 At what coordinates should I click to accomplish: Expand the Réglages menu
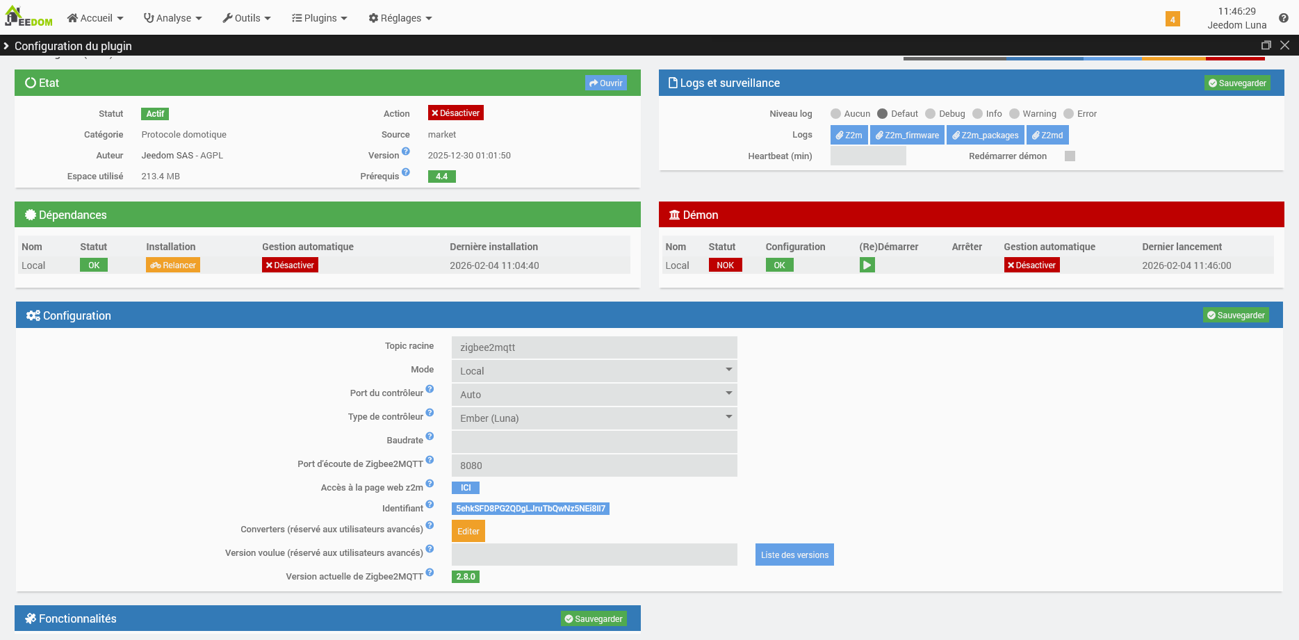coord(400,18)
